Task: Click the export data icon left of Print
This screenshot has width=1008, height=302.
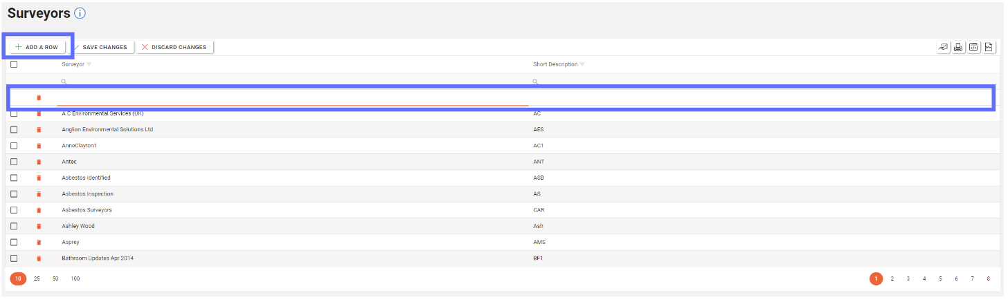Action: [x=943, y=47]
